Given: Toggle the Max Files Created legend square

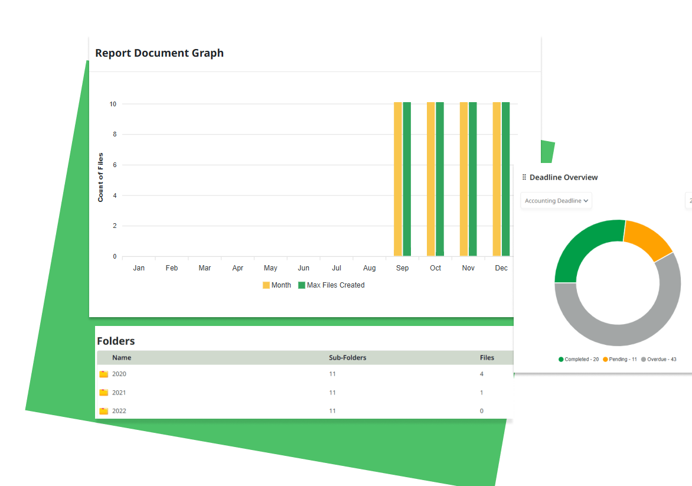Looking at the screenshot, I should coord(302,285).
